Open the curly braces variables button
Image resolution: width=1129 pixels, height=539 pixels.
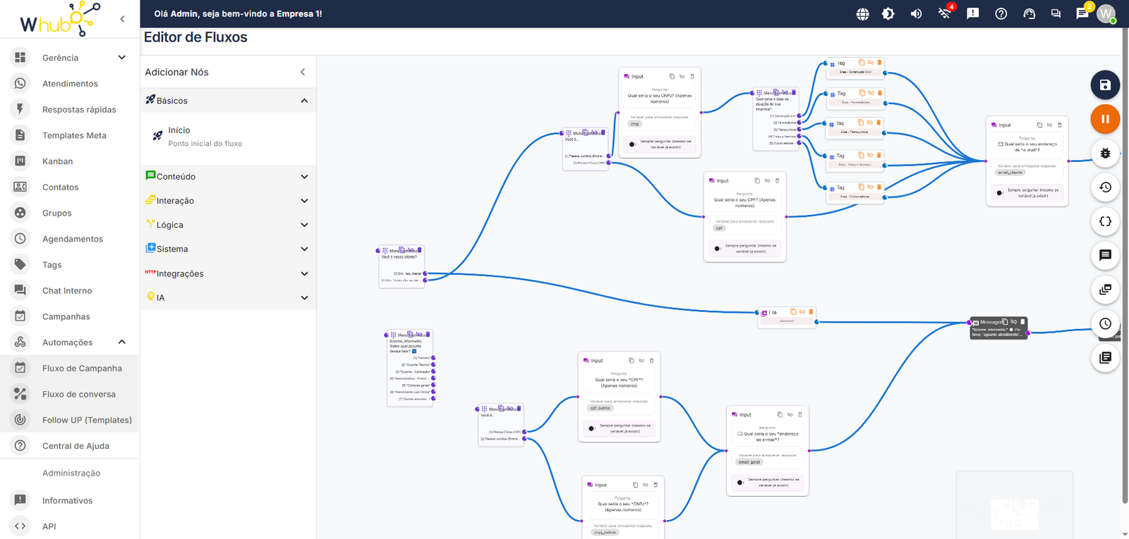pyautogui.click(x=1105, y=221)
